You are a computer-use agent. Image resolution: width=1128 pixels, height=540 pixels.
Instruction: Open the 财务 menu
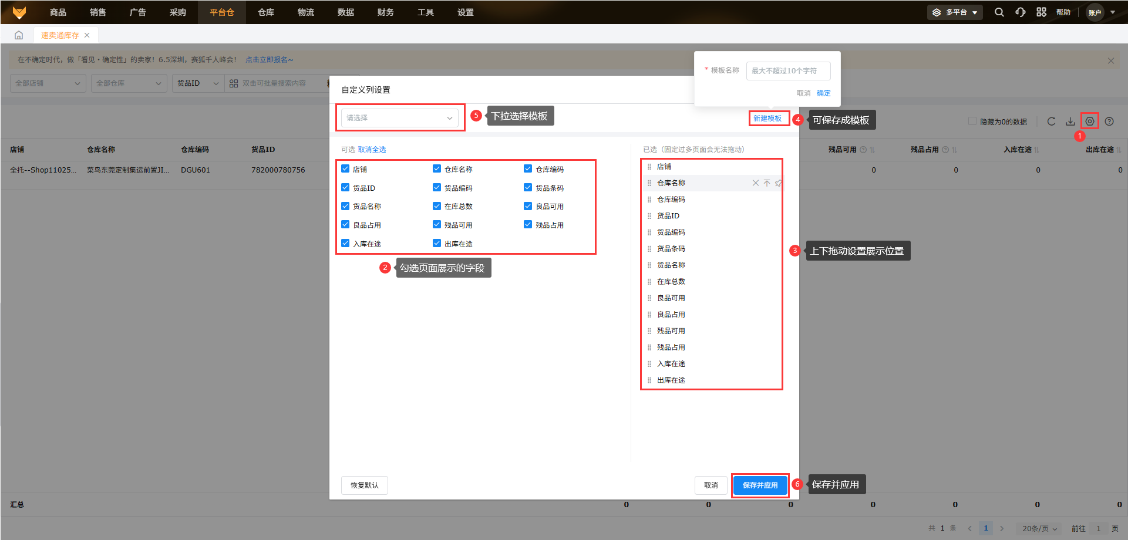coord(386,12)
